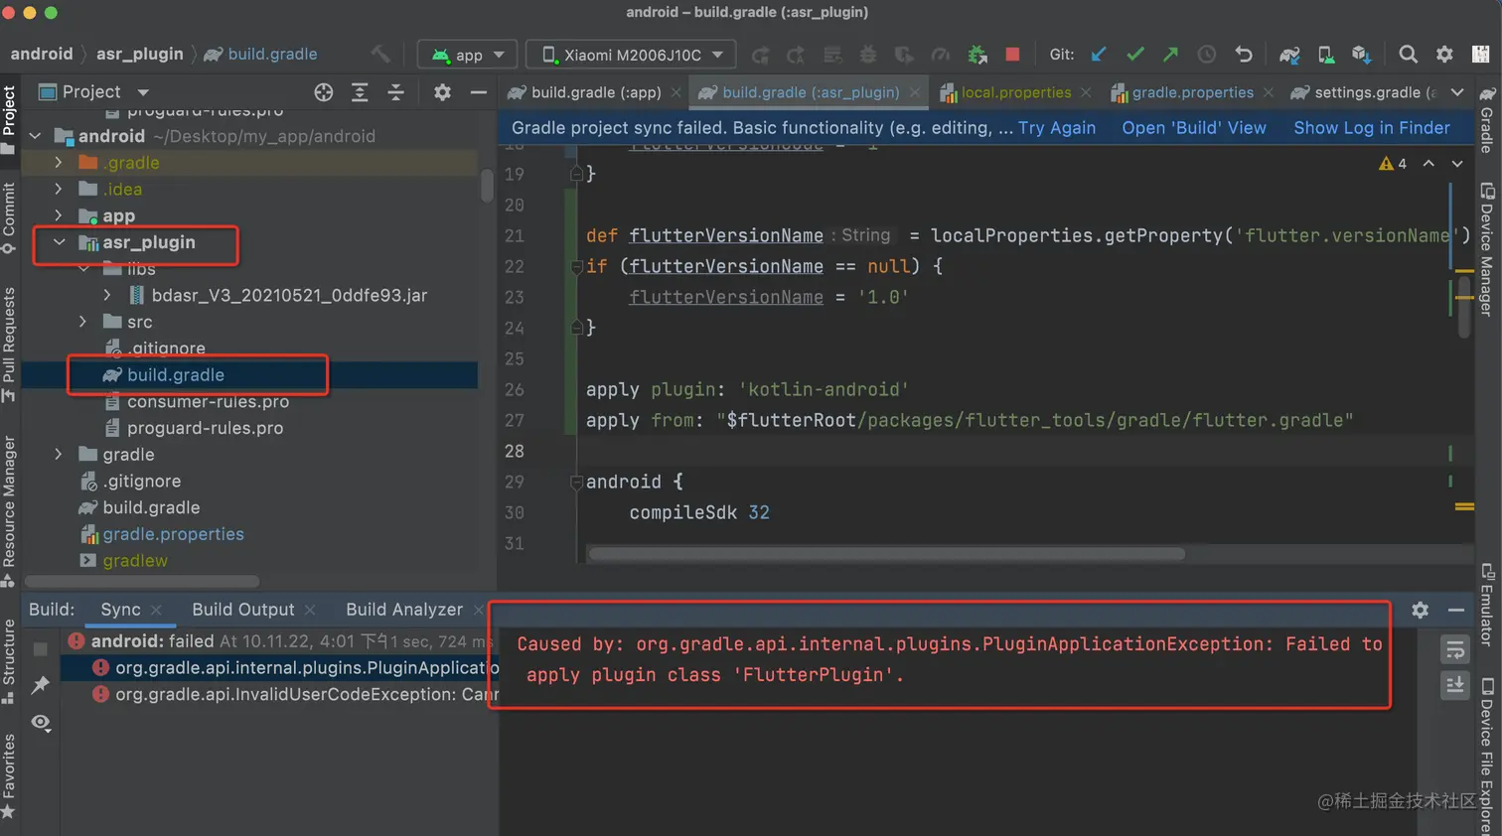Click the locate target icon in Project panel
This screenshot has height=836, width=1502.
point(324,92)
